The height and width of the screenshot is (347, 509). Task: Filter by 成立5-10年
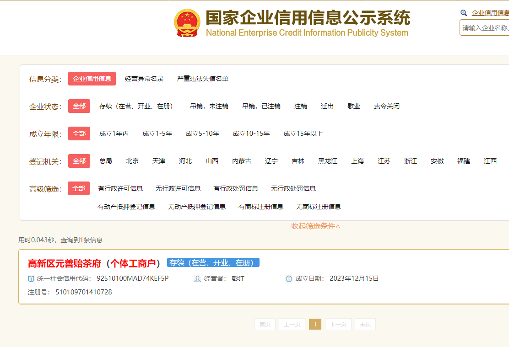coord(202,133)
